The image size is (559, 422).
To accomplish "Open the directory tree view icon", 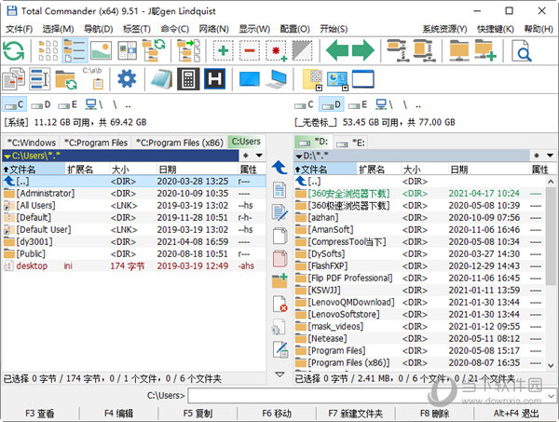I will point(154,51).
